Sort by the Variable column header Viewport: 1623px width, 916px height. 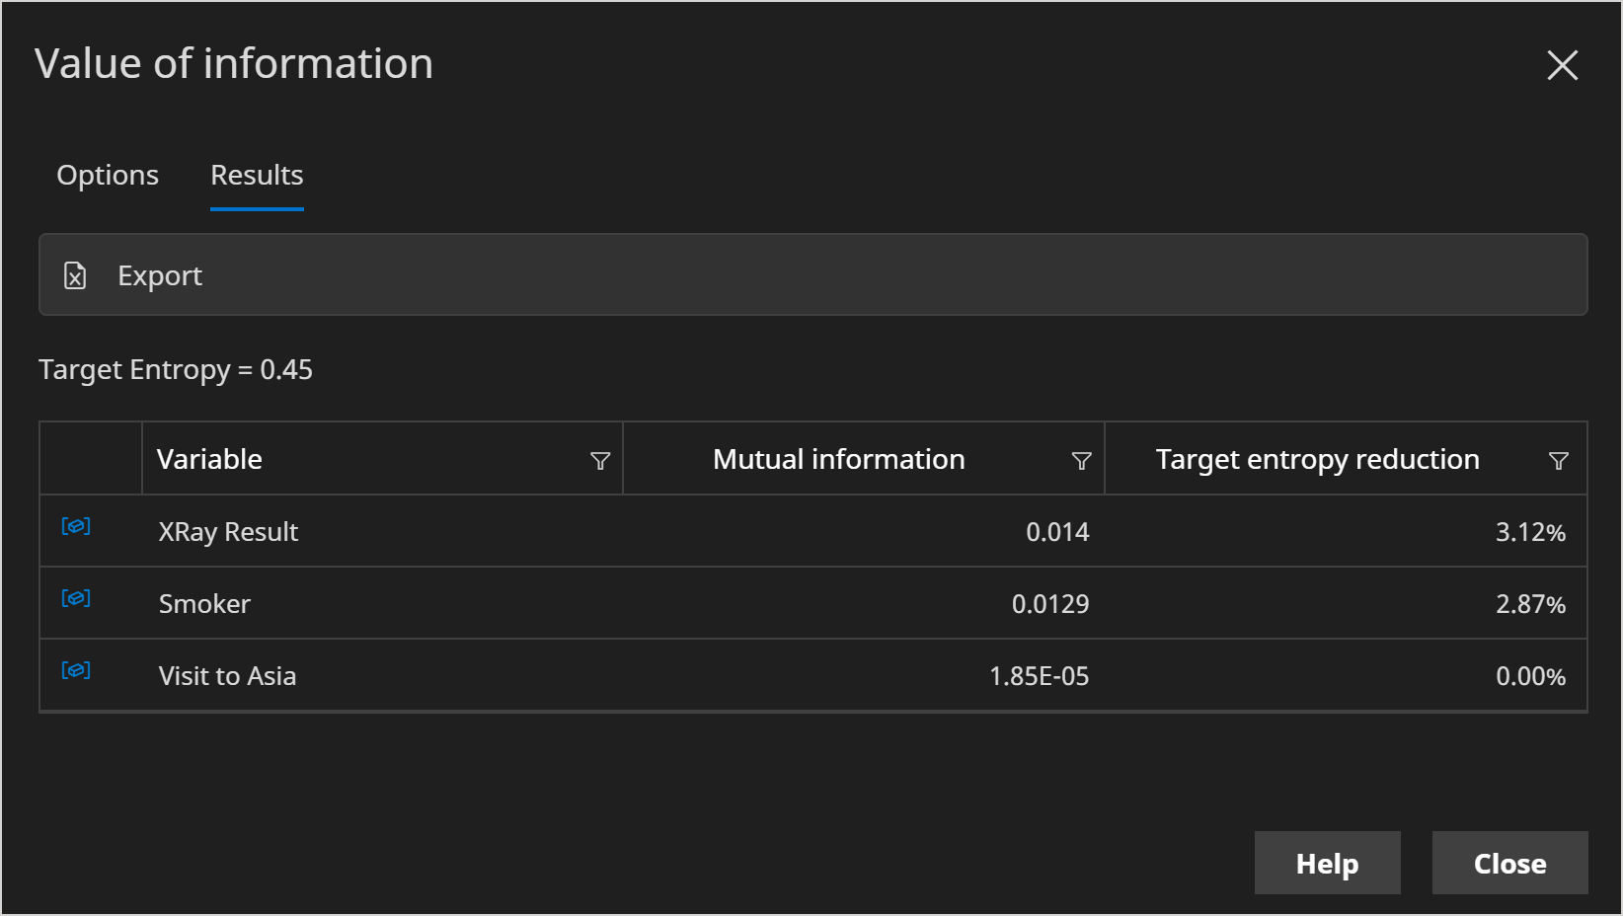pos(209,459)
